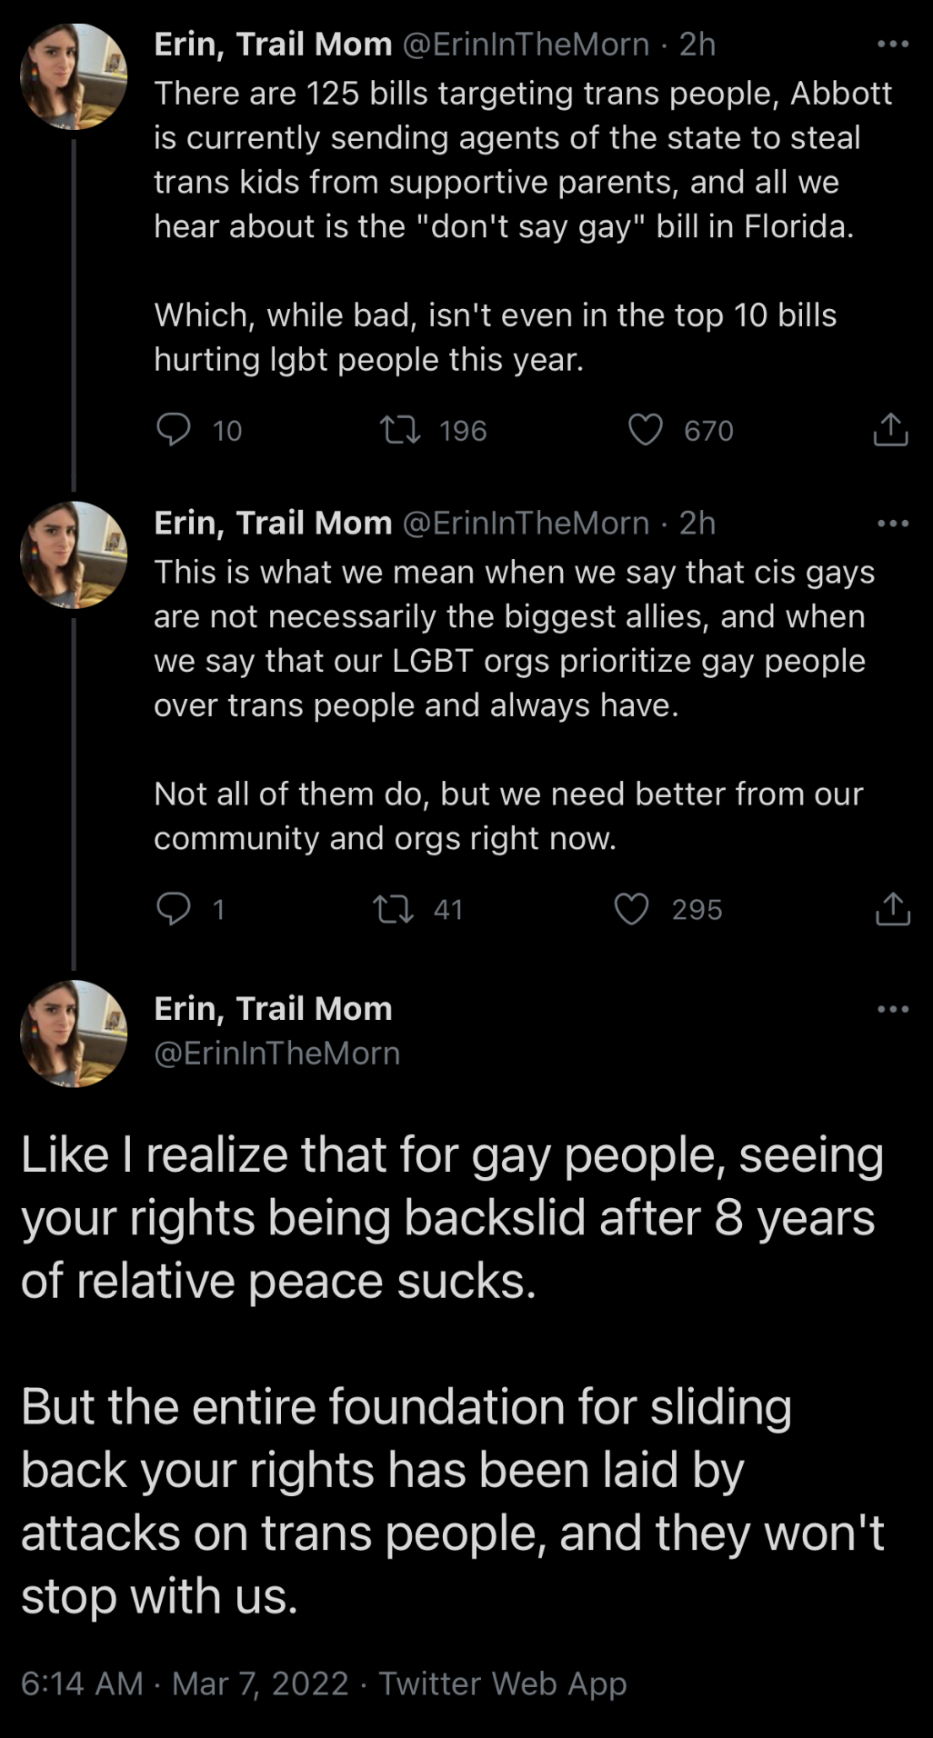
Task: Reply to the first tweet about 125 bills
Action: (x=174, y=429)
